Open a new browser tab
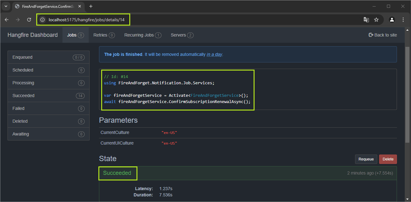 coord(91,6)
